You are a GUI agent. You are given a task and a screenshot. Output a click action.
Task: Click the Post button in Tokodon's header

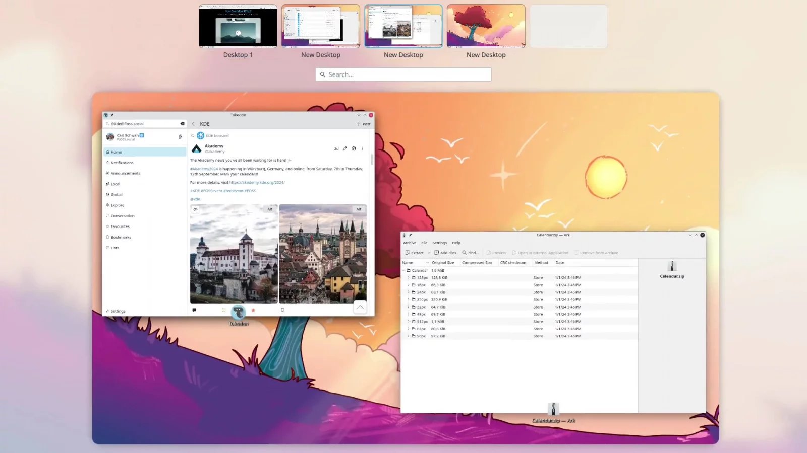coord(364,124)
